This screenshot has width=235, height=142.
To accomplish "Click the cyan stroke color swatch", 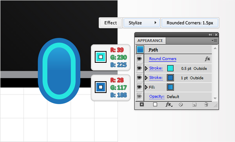I will click(170, 68).
